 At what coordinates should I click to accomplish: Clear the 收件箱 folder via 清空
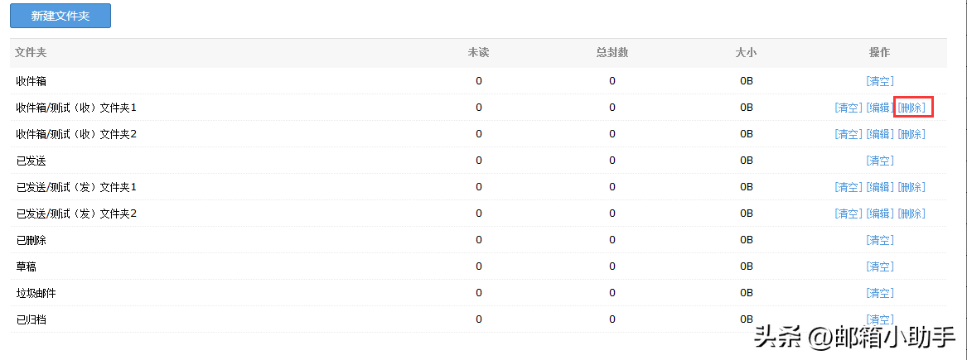click(x=879, y=81)
